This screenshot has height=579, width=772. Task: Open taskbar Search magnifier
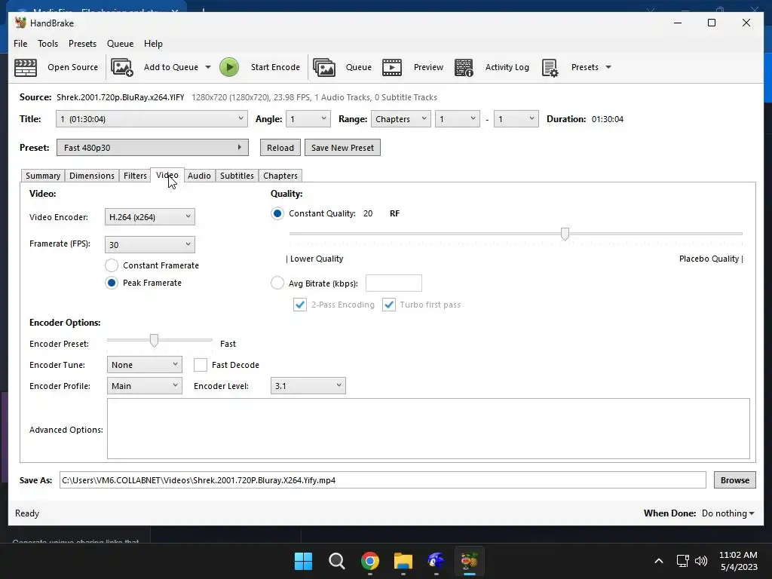(x=337, y=561)
